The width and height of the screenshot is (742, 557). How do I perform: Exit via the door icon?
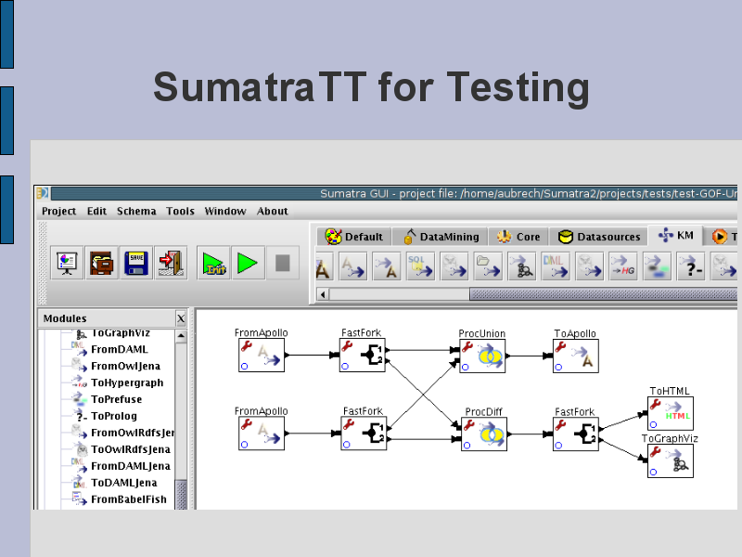coord(171,263)
